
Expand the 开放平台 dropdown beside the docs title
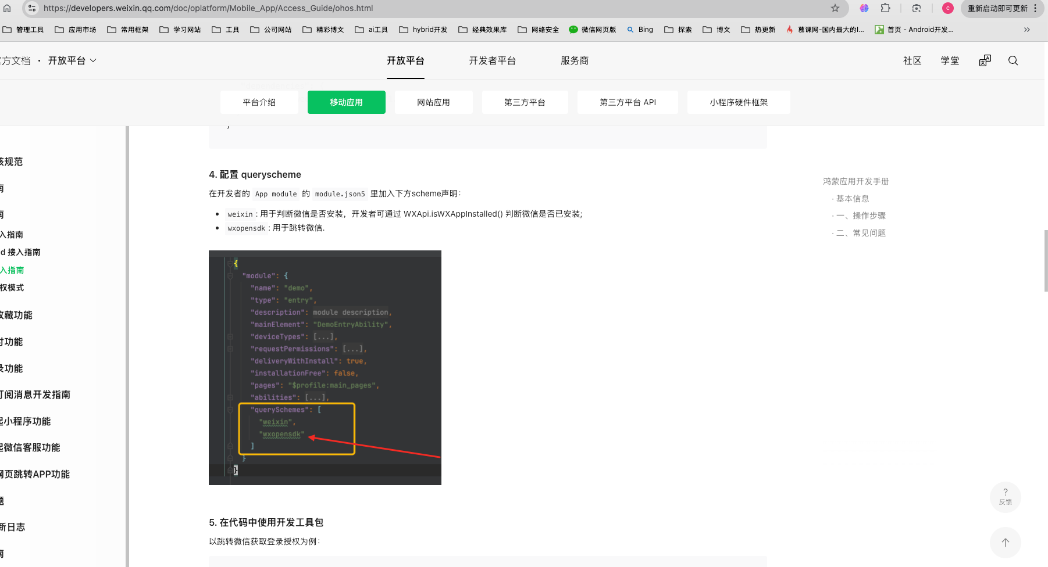(x=72, y=60)
